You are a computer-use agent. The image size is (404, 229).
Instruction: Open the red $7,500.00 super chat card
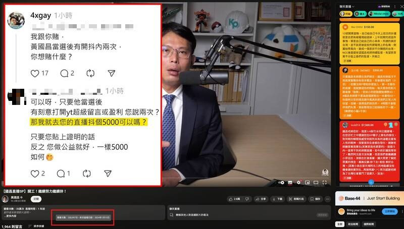click(x=369, y=150)
